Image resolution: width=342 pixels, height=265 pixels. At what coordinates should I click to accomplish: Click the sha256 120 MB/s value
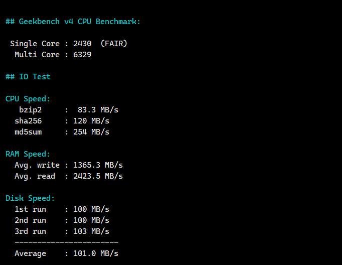(x=91, y=121)
